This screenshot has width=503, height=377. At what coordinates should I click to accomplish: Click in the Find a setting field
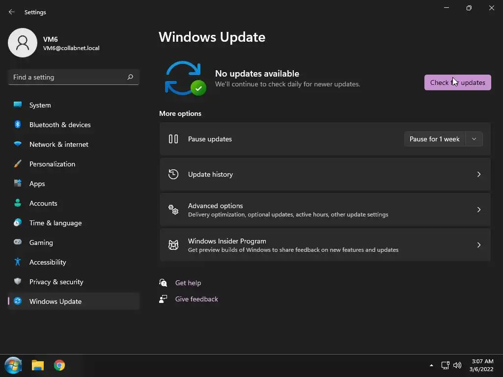pos(74,77)
